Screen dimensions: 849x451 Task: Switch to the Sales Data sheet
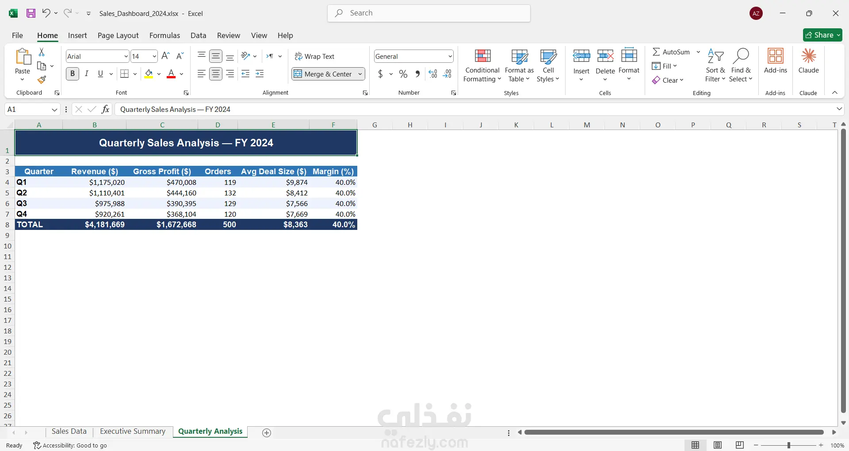pyautogui.click(x=69, y=432)
